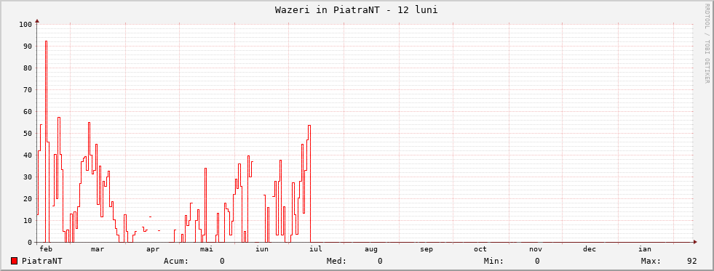Select the 'mai' month label on x-axis
Viewport: 714px width, 271px height.
206,249
